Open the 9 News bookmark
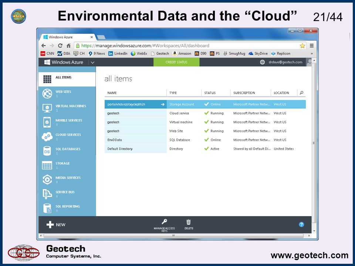Viewport: 355px width, 266px height. pyautogui.click(x=97, y=53)
